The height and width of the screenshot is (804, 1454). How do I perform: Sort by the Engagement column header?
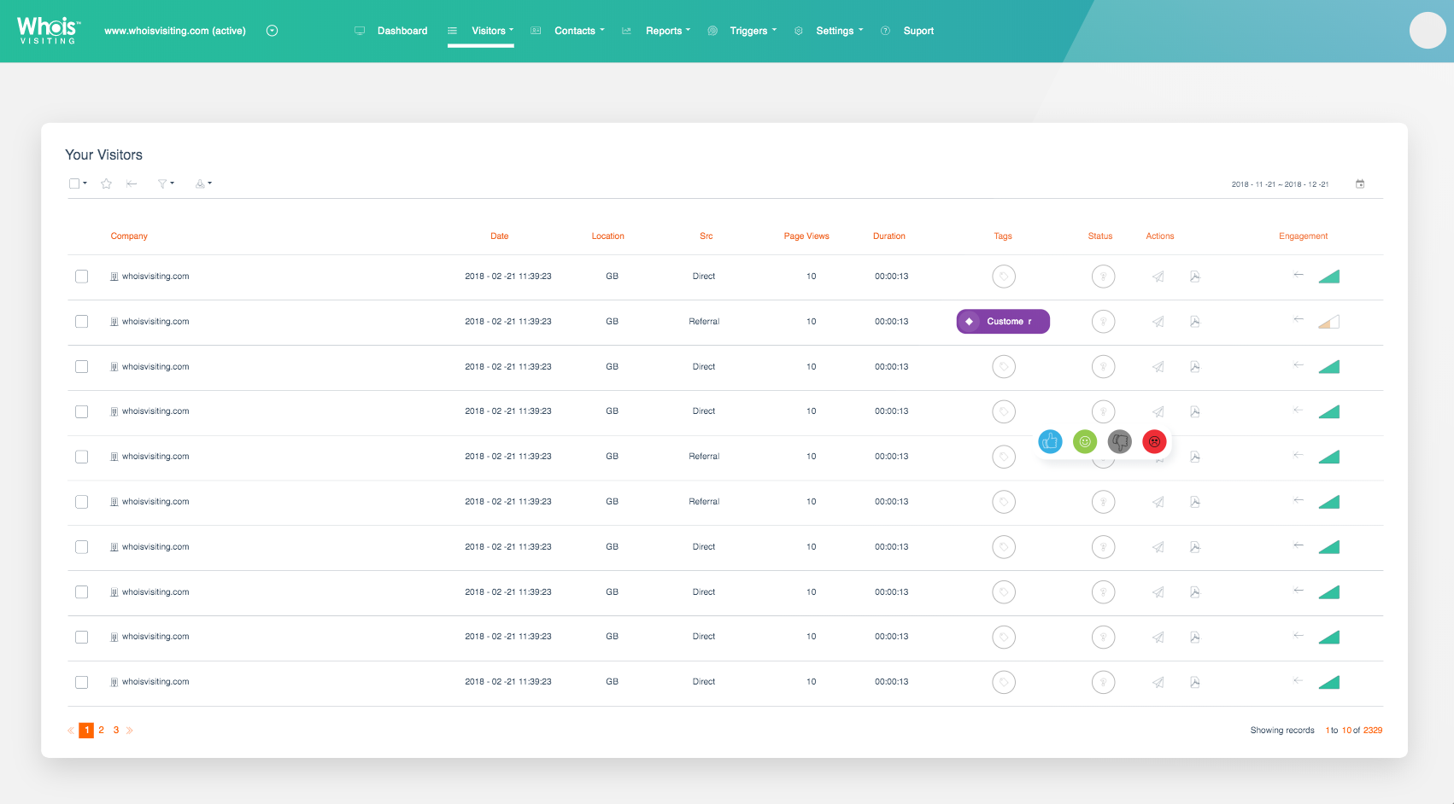pos(1303,236)
